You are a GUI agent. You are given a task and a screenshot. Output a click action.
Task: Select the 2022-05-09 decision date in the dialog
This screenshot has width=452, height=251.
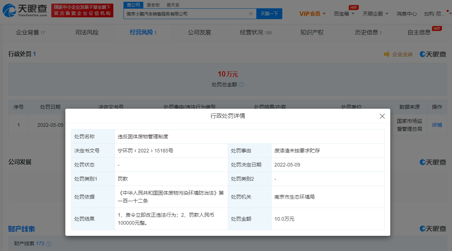[x=287, y=165]
